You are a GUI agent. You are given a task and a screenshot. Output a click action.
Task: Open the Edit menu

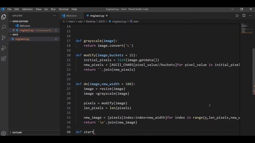[17, 9]
